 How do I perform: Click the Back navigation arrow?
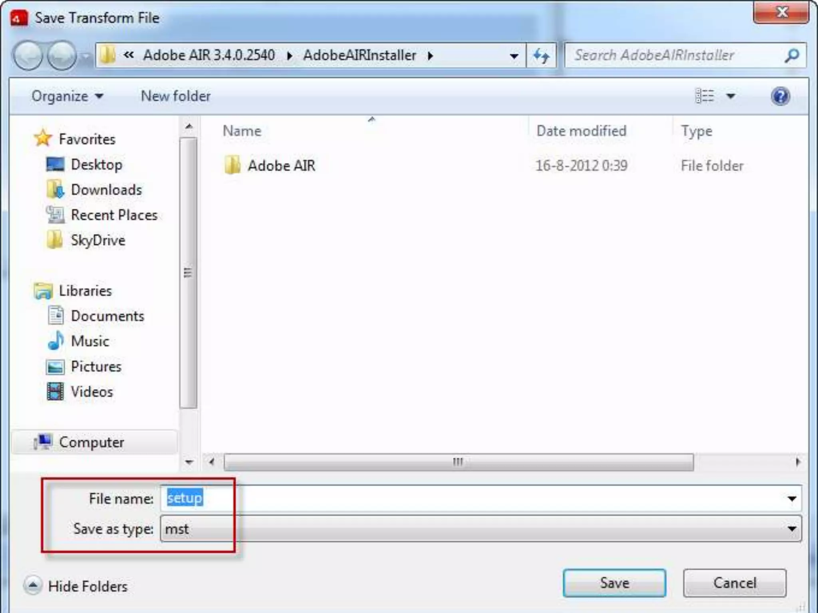pyautogui.click(x=28, y=56)
